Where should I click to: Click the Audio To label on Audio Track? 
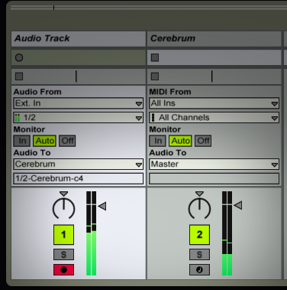point(32,153)
